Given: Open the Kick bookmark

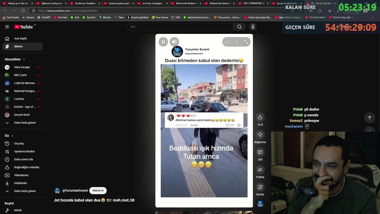Looking at the screenshot, I should [x=75, y=18].
